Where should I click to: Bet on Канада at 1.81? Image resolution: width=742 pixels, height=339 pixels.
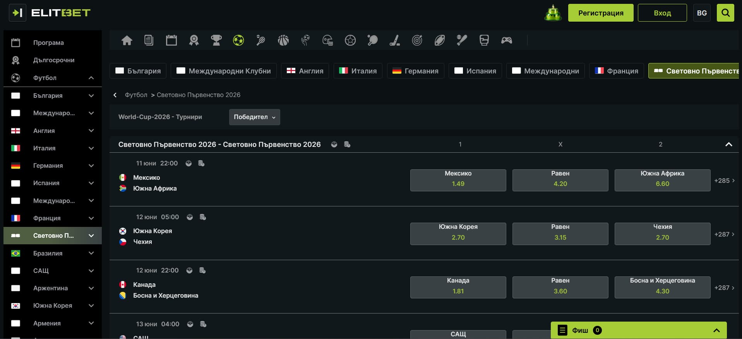(458, 287)
